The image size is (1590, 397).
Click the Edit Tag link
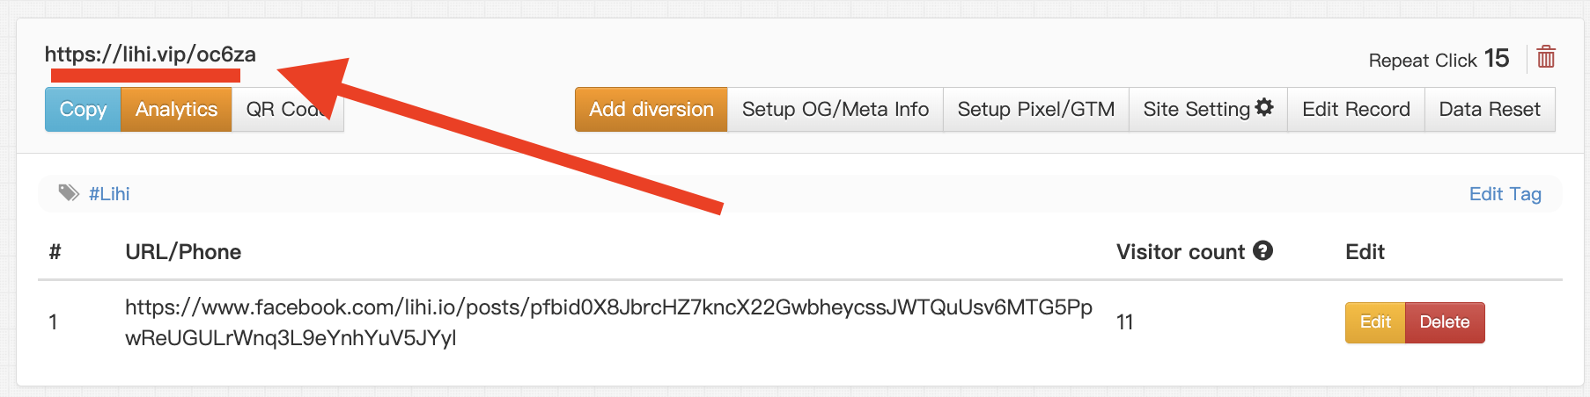pyautogui.click(x=1505, y=194)
